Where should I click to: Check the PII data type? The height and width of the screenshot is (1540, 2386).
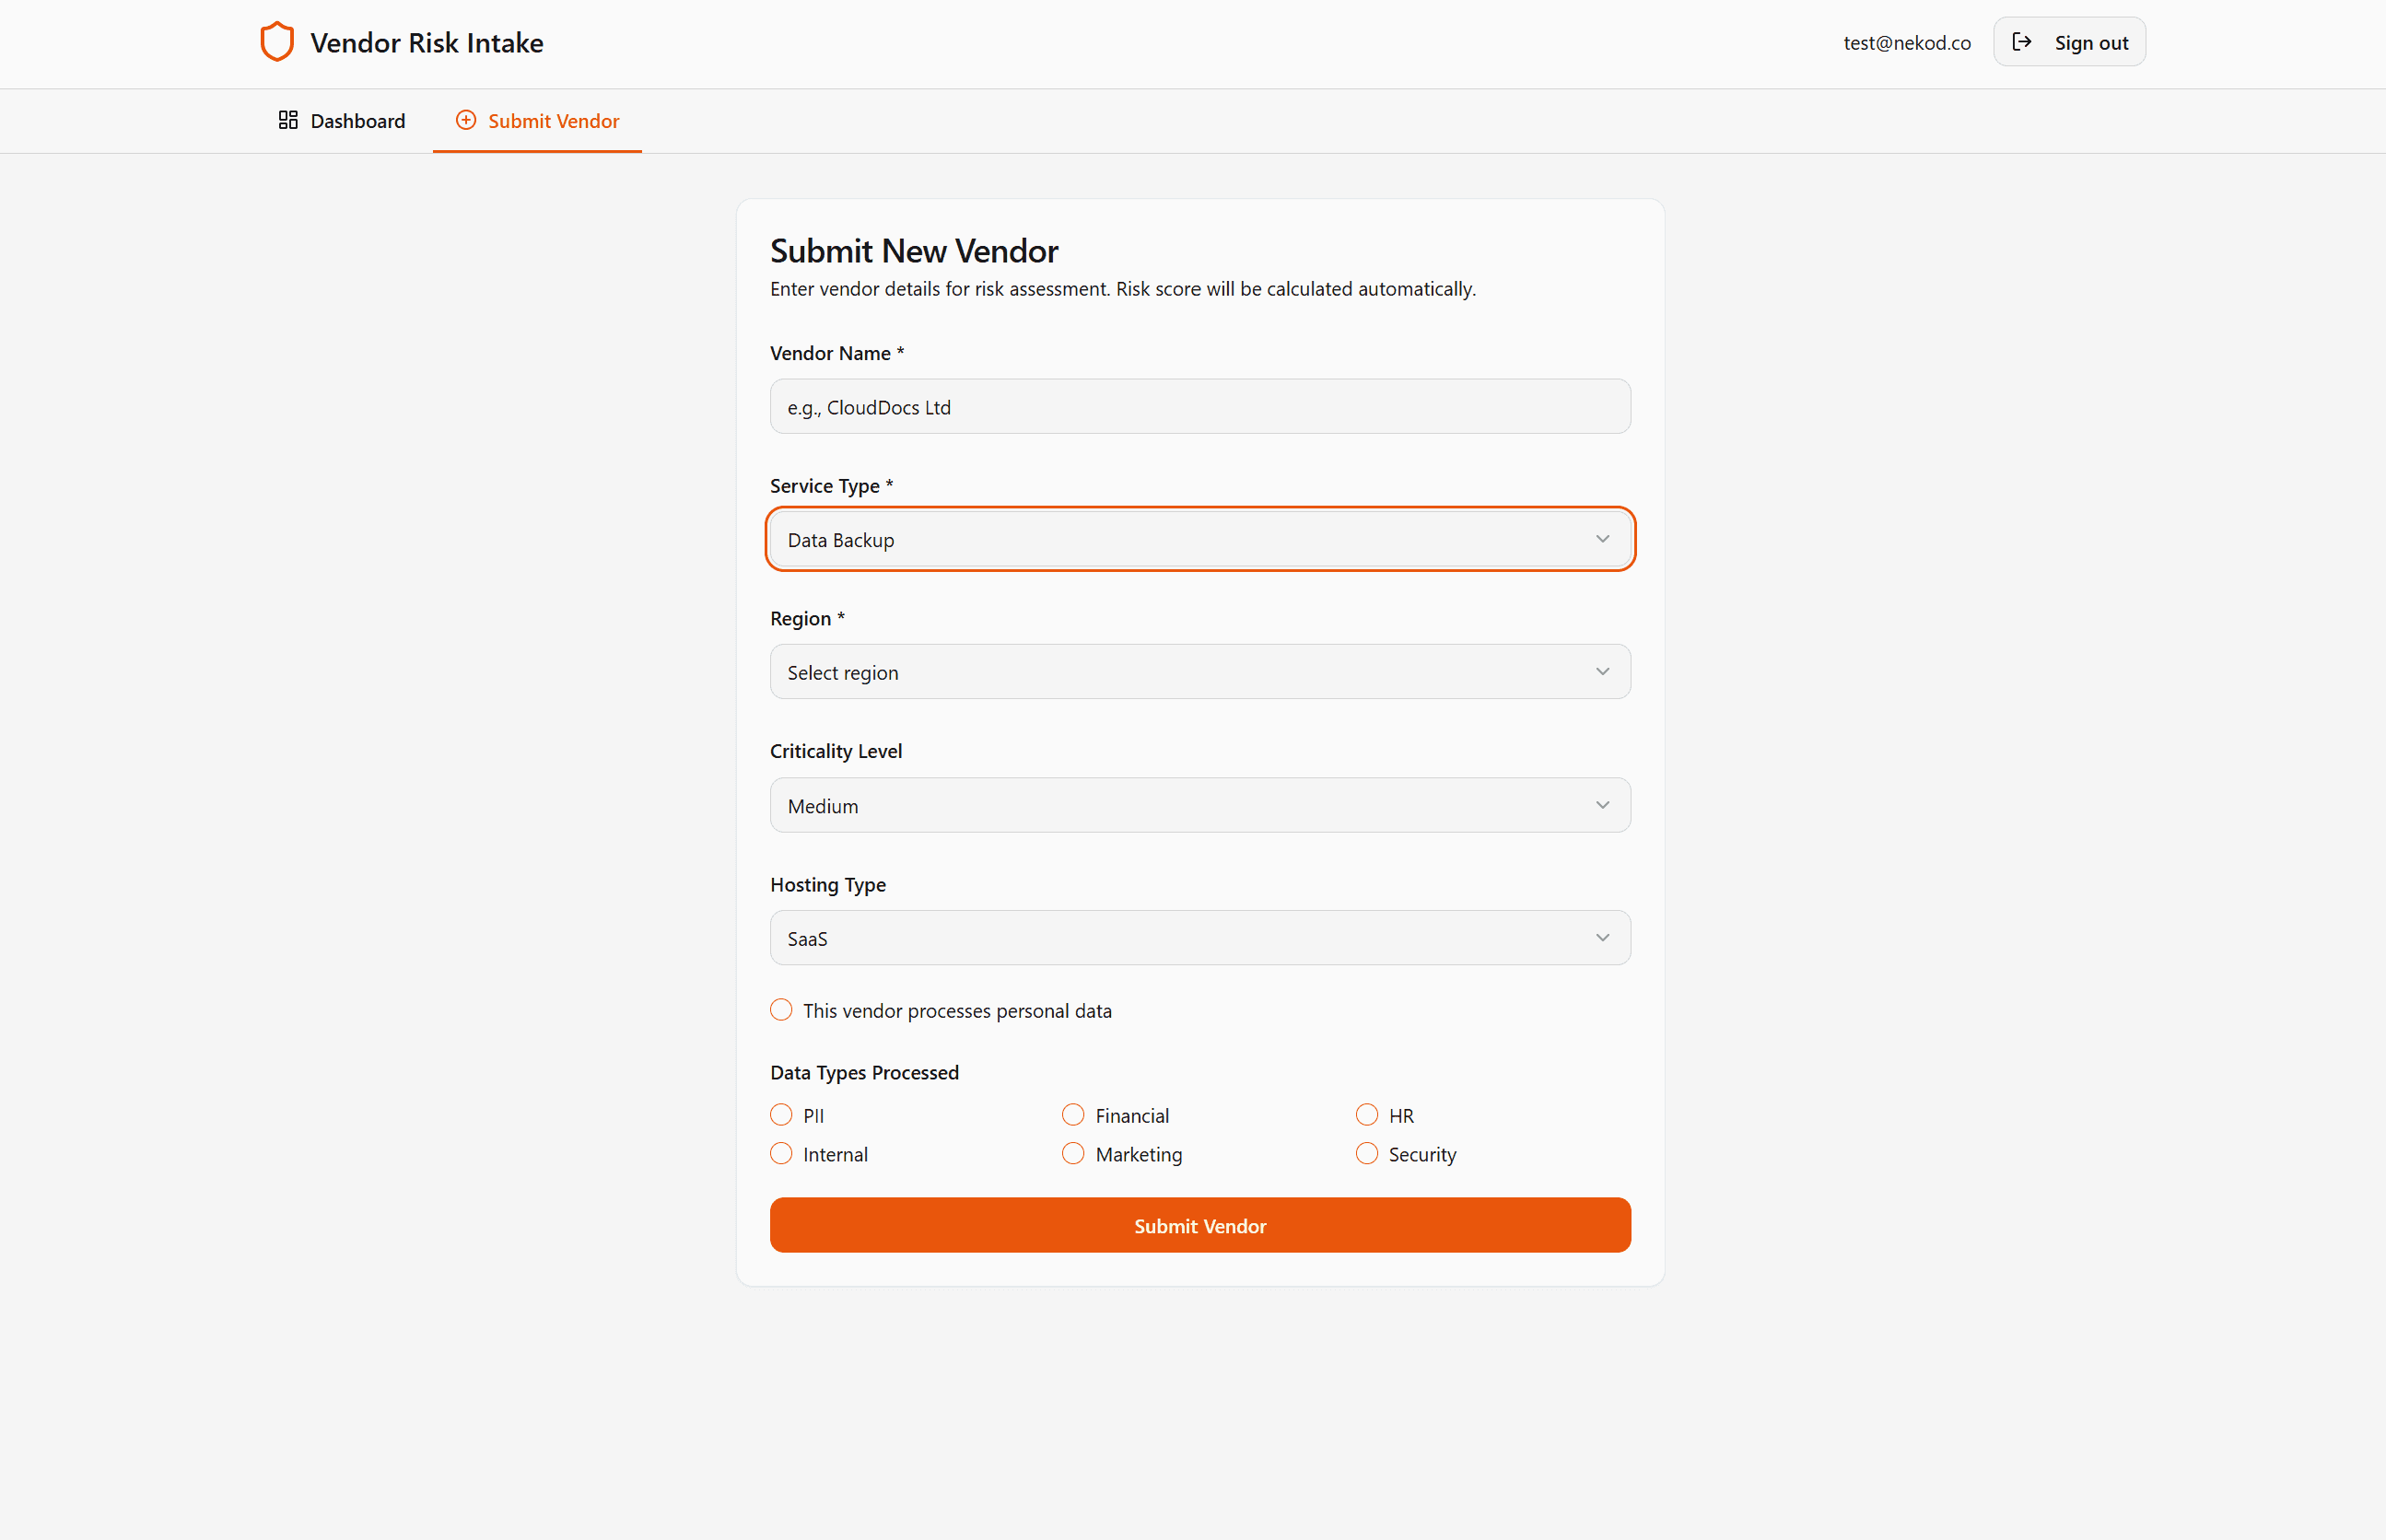781,1115
